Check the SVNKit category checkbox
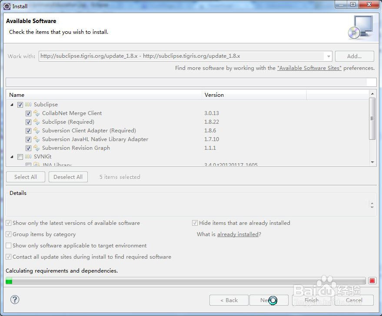382x316 pixels. [20, 157]
